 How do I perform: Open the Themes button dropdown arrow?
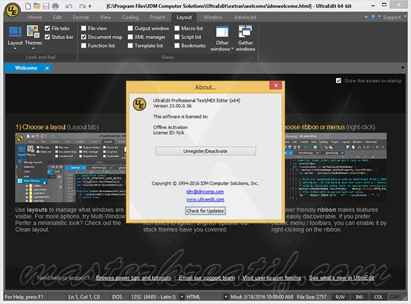point(33,48)
